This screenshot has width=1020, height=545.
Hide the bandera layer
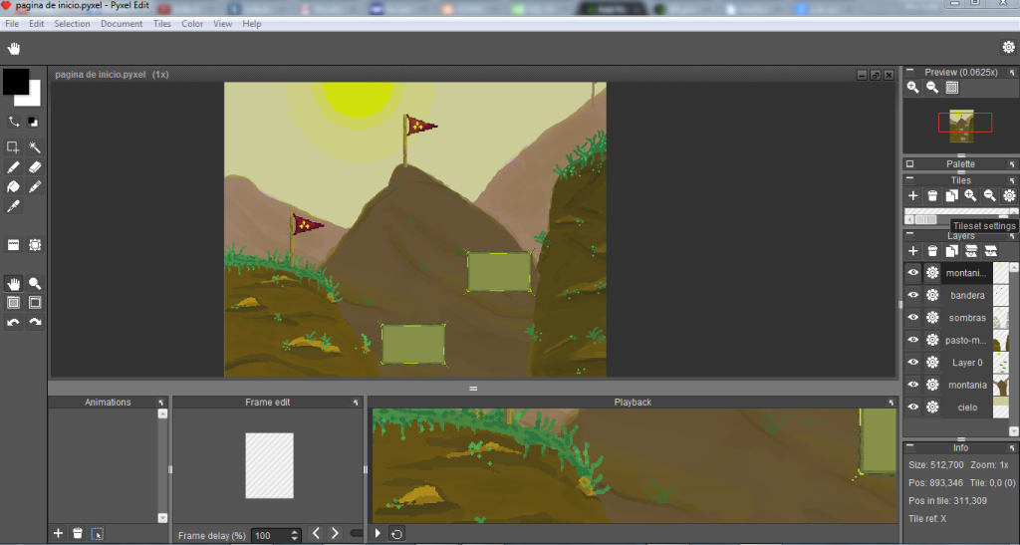click(913, 295)
